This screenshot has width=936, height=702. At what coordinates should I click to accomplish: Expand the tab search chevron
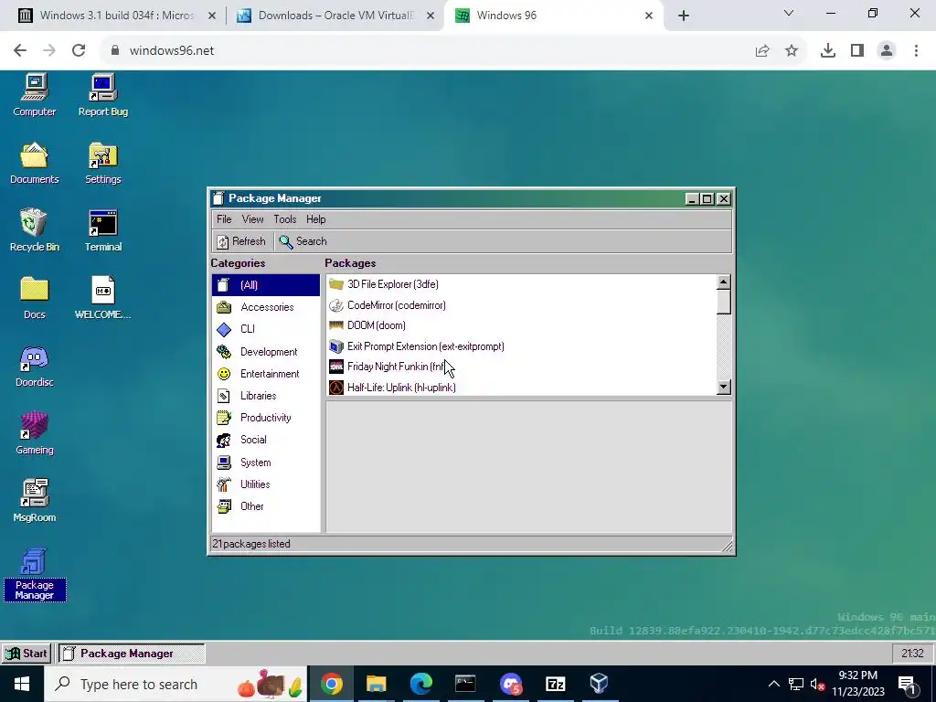(x=789, y=13)
